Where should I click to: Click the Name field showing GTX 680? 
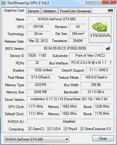tap(57, 19)
